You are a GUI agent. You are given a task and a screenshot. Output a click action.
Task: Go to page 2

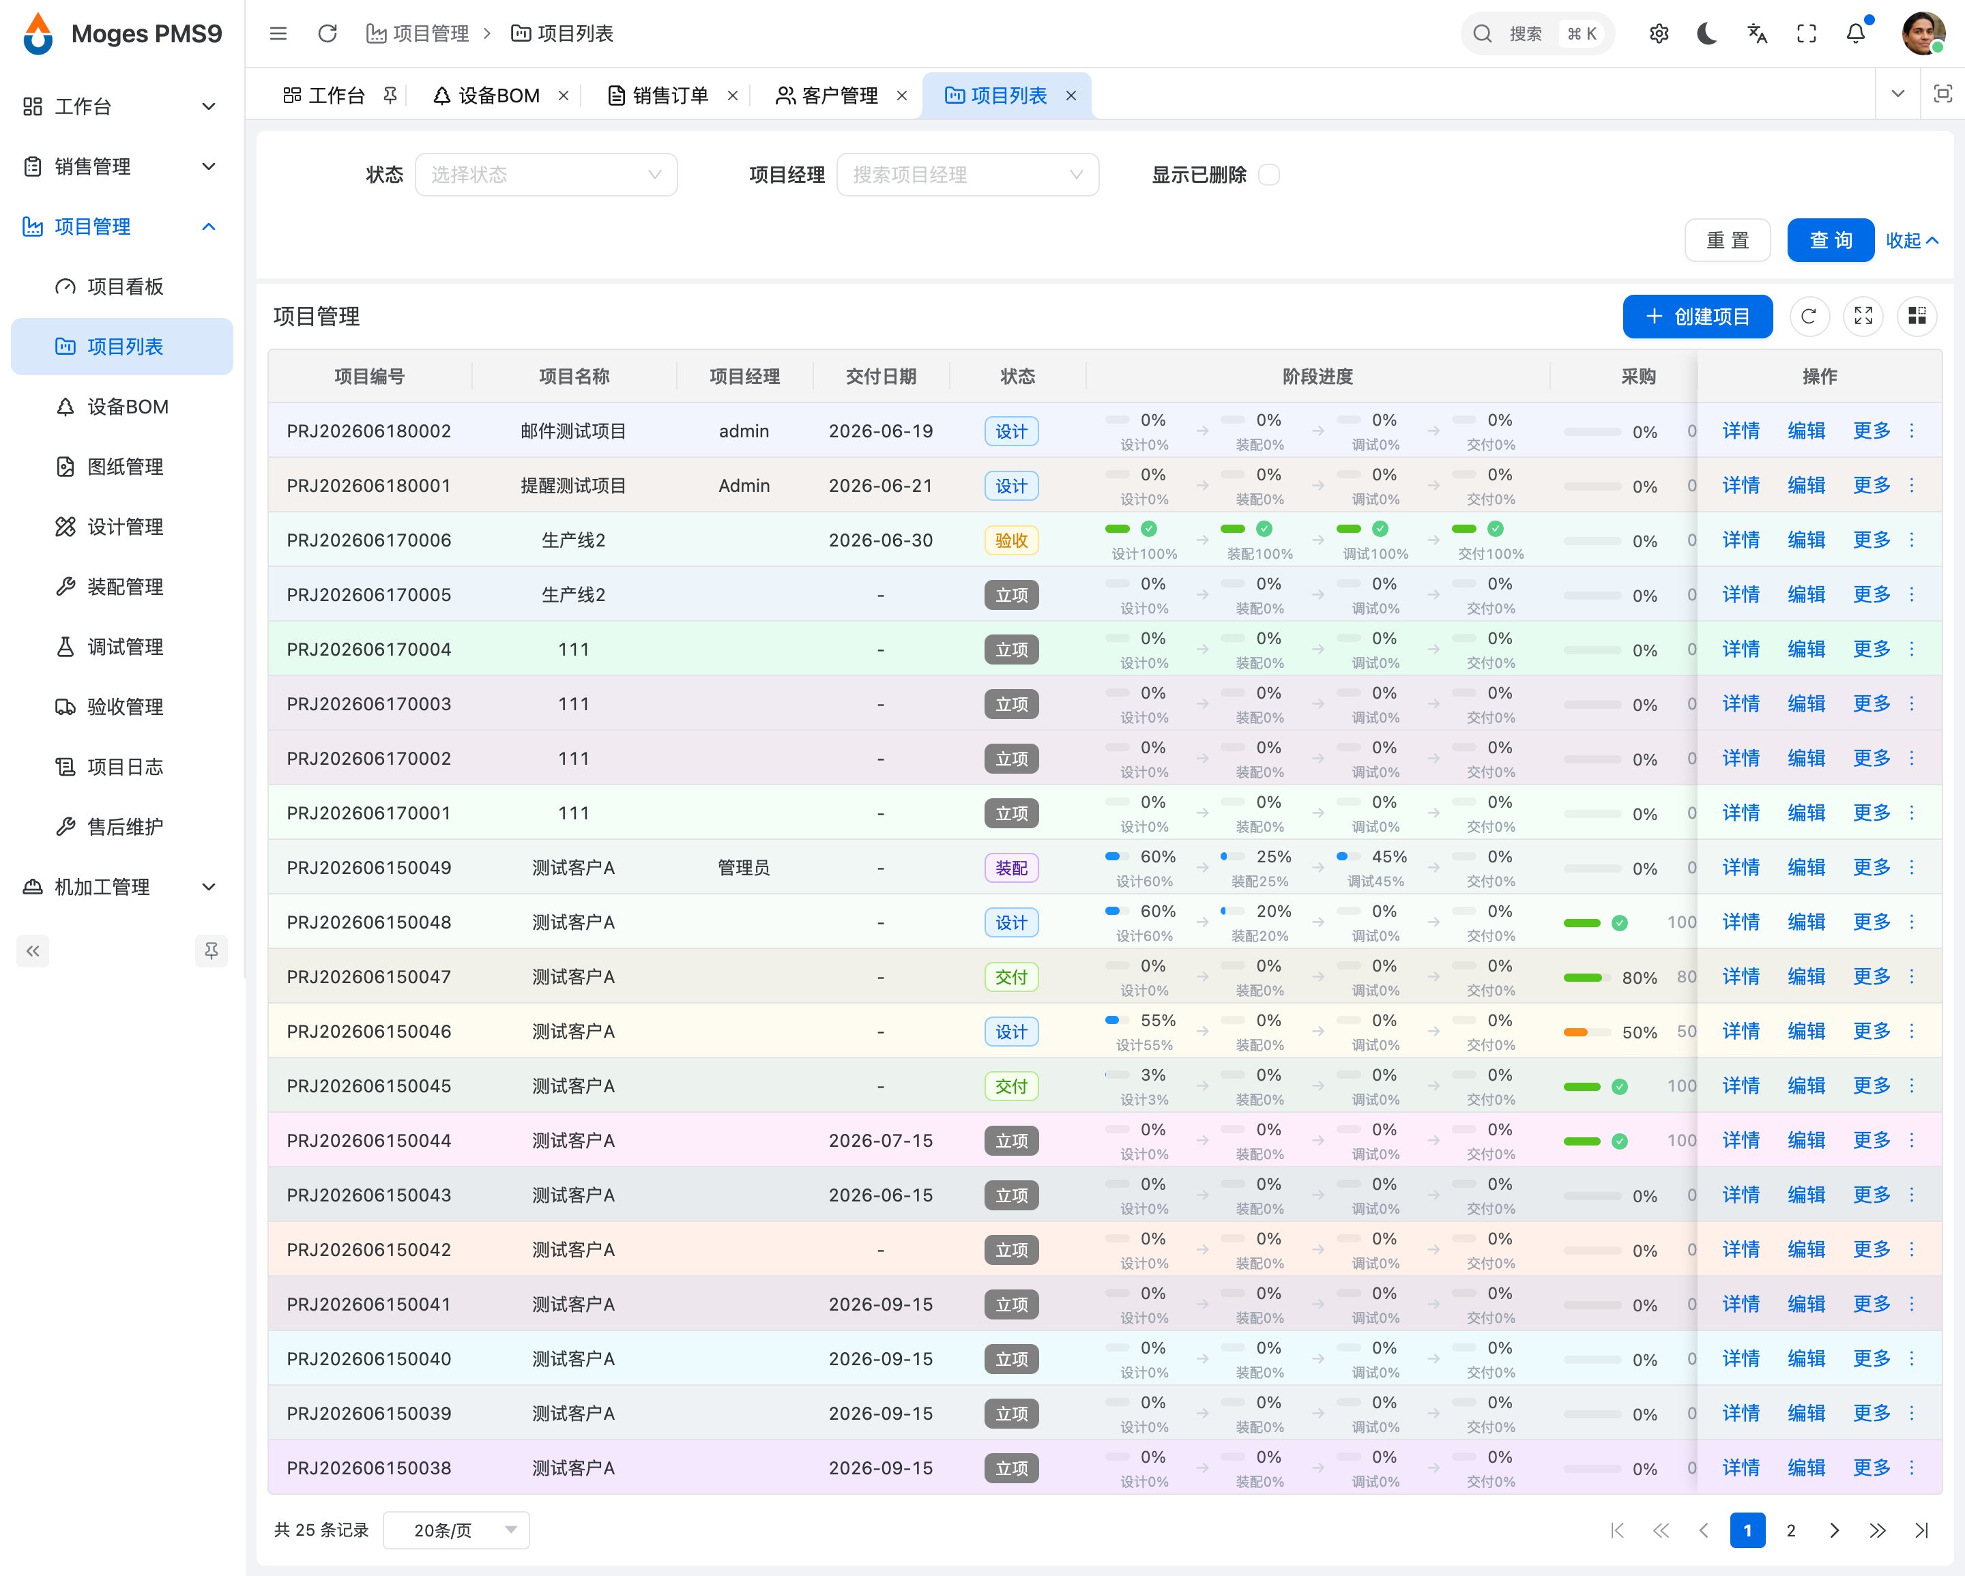pyautogui.click(x=1791, y=1530)
